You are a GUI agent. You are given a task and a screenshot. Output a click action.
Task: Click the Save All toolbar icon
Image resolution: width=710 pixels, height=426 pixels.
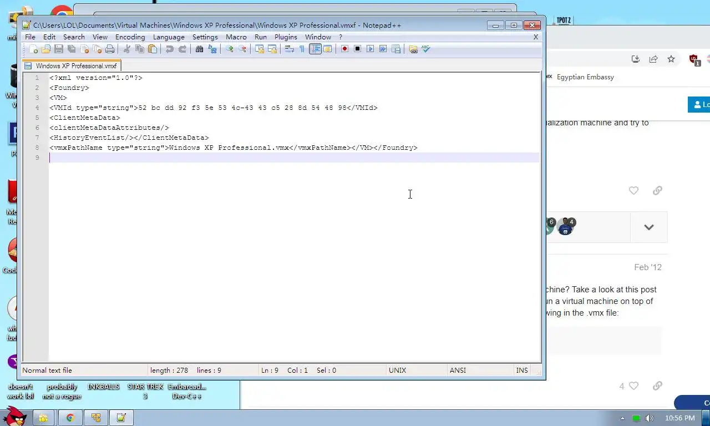coord(72,49)
